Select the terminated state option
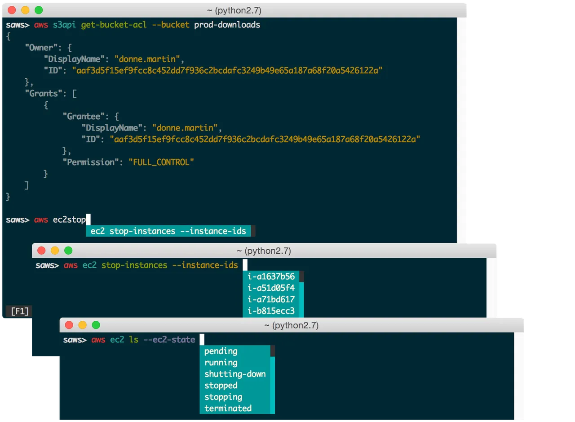This screenshot has height=422, width=575. click(x=234, y=409)
